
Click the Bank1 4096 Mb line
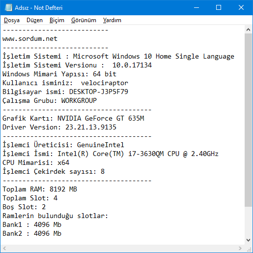(32, 225)
